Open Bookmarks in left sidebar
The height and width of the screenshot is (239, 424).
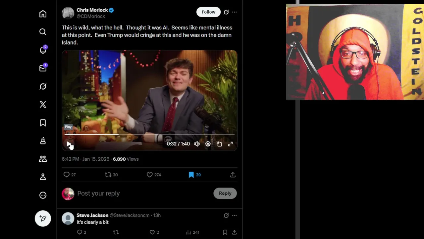coord(43,123)
